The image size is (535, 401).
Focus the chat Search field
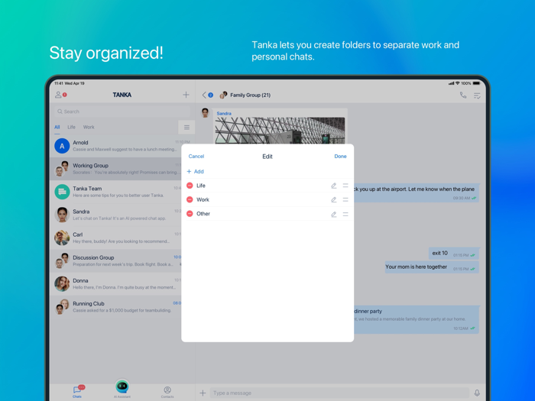122,112
